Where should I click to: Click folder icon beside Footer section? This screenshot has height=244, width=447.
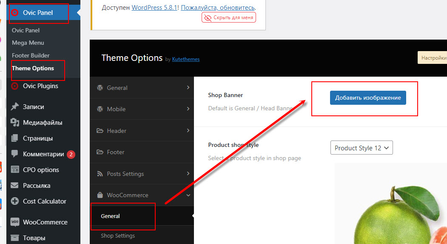click(100, 152)
